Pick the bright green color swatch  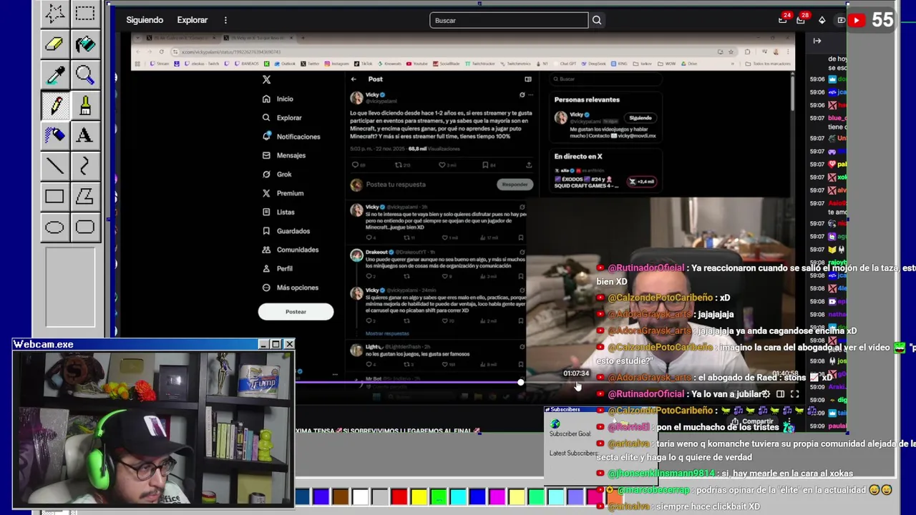point(438,496)
